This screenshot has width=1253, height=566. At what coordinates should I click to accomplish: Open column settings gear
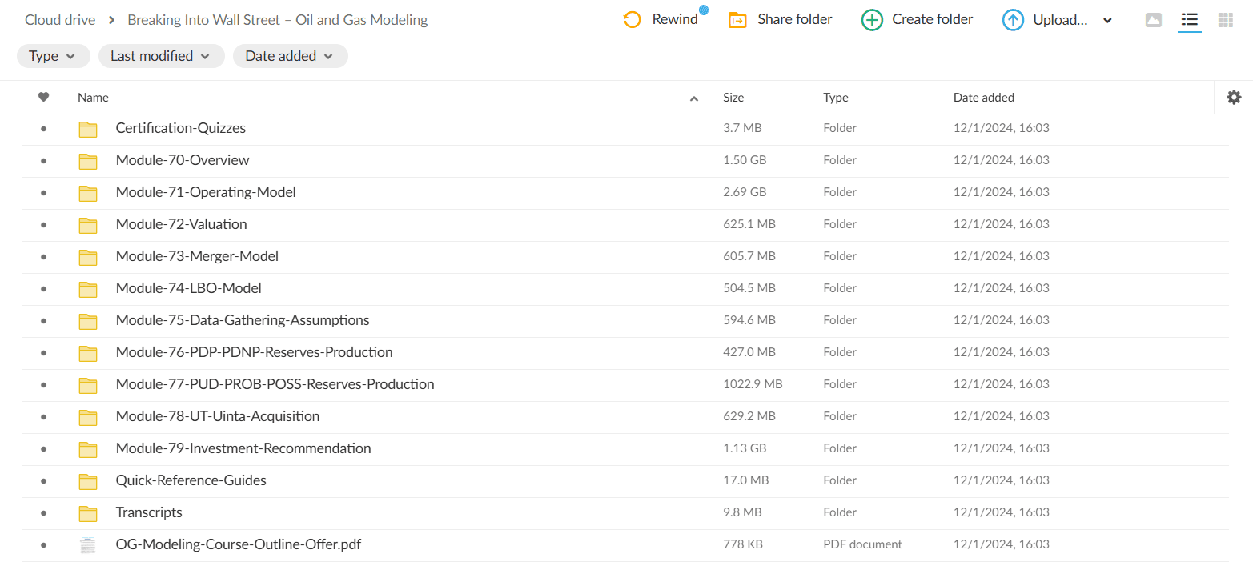click(x=1234, y=97)
